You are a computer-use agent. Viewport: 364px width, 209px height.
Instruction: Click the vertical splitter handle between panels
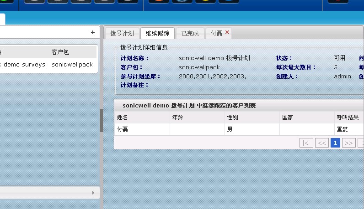coord(102,121)
